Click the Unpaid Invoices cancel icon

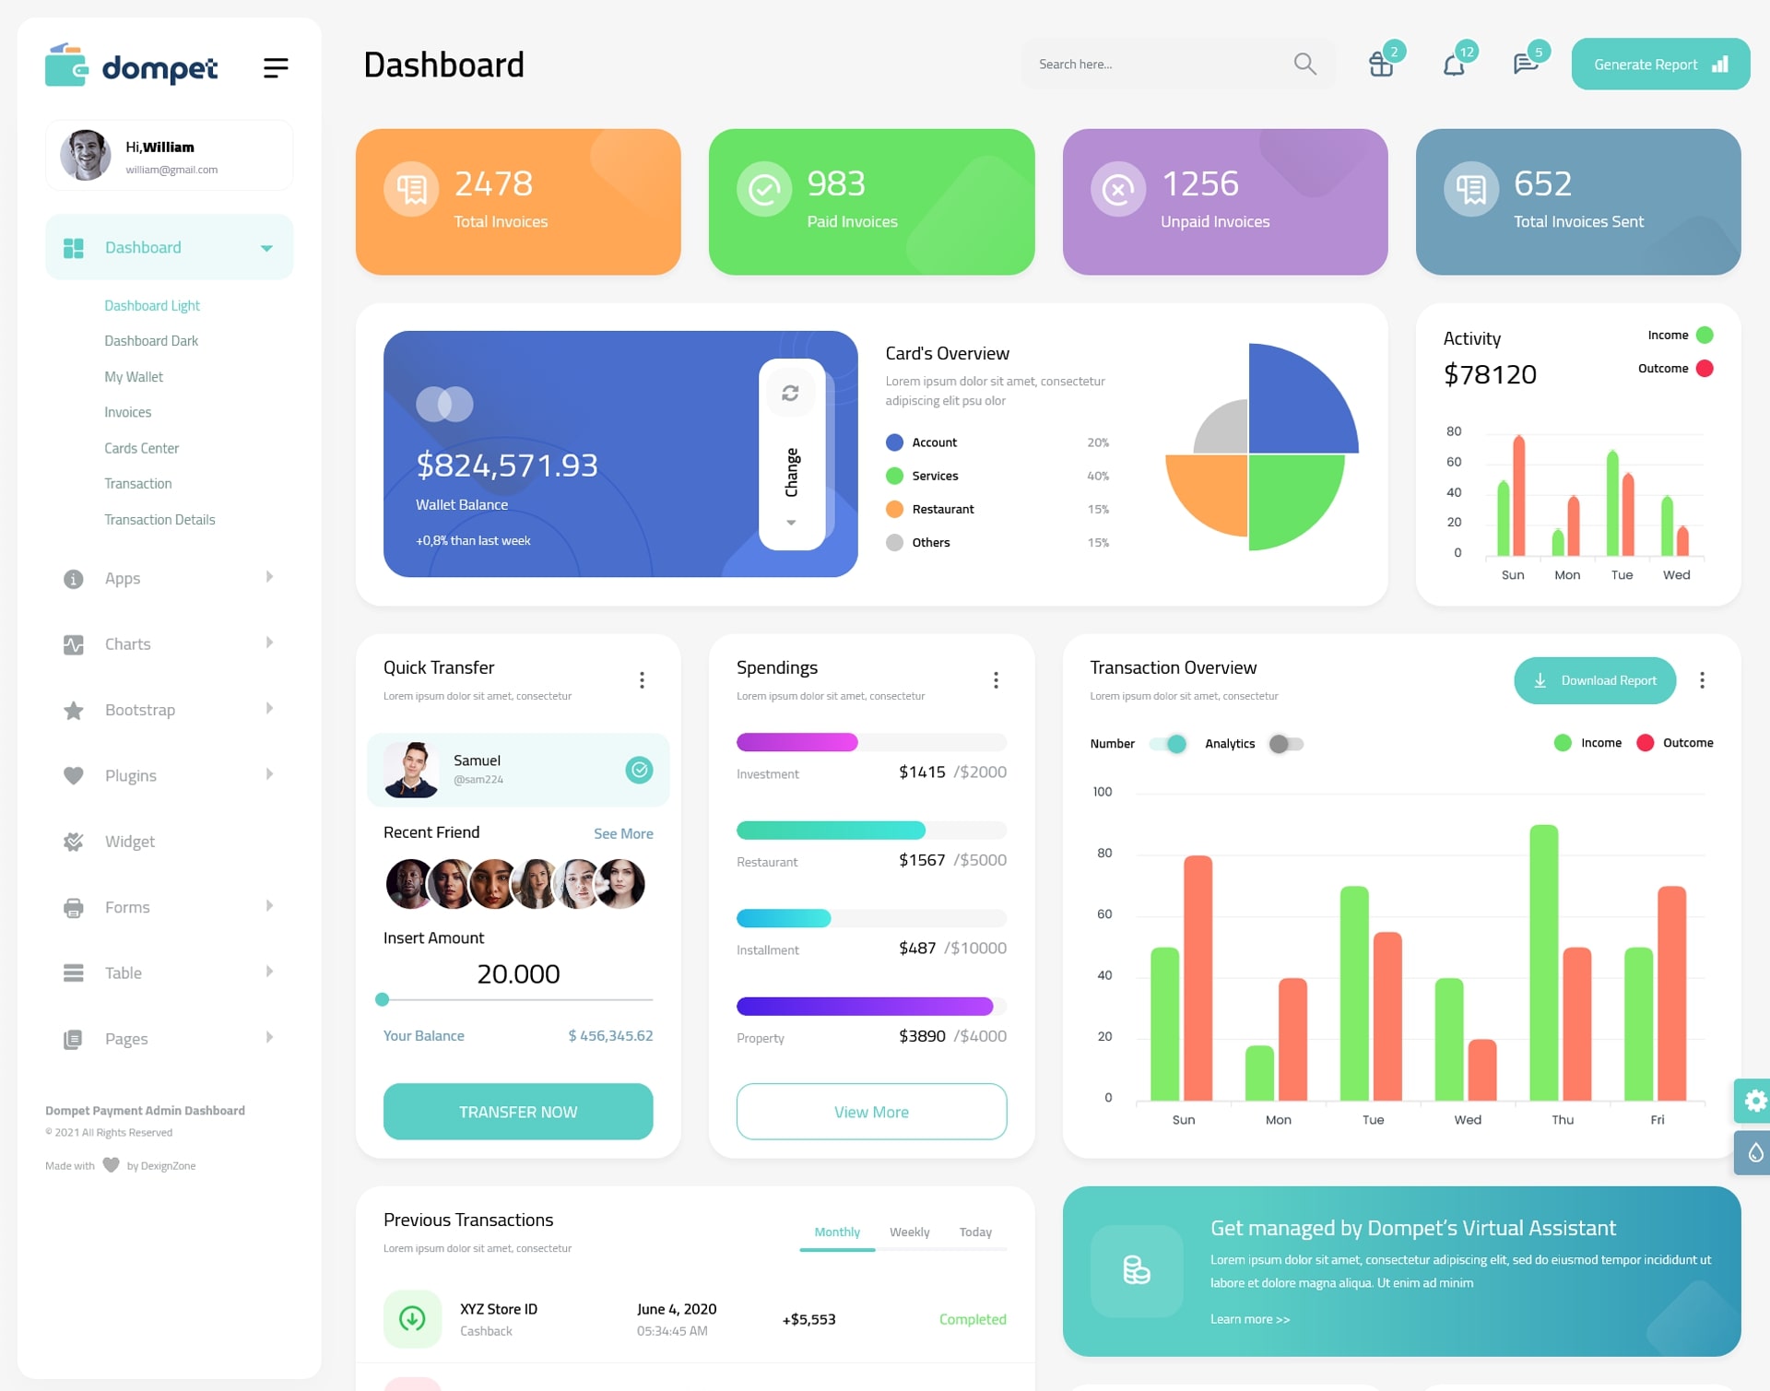[1117, 187]
